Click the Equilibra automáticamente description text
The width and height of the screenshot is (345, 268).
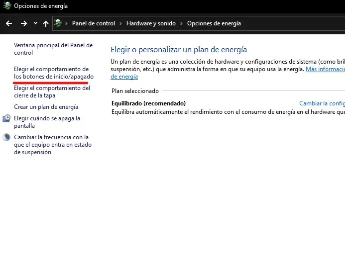pyautogui.click(x=228, y=112)
